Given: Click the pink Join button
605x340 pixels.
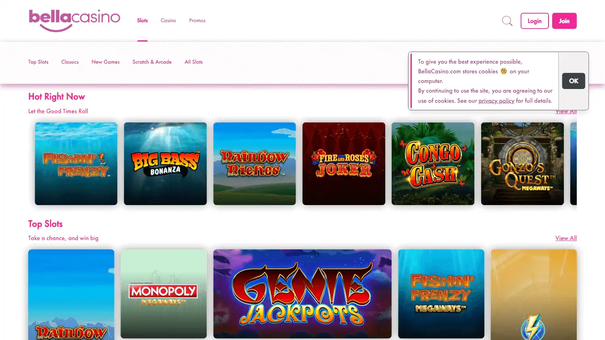Looking at the screenshot, I should click(x=564, y=21).
